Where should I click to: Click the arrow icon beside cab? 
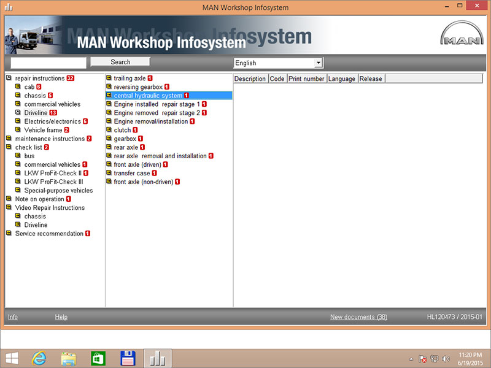(18, 86)
